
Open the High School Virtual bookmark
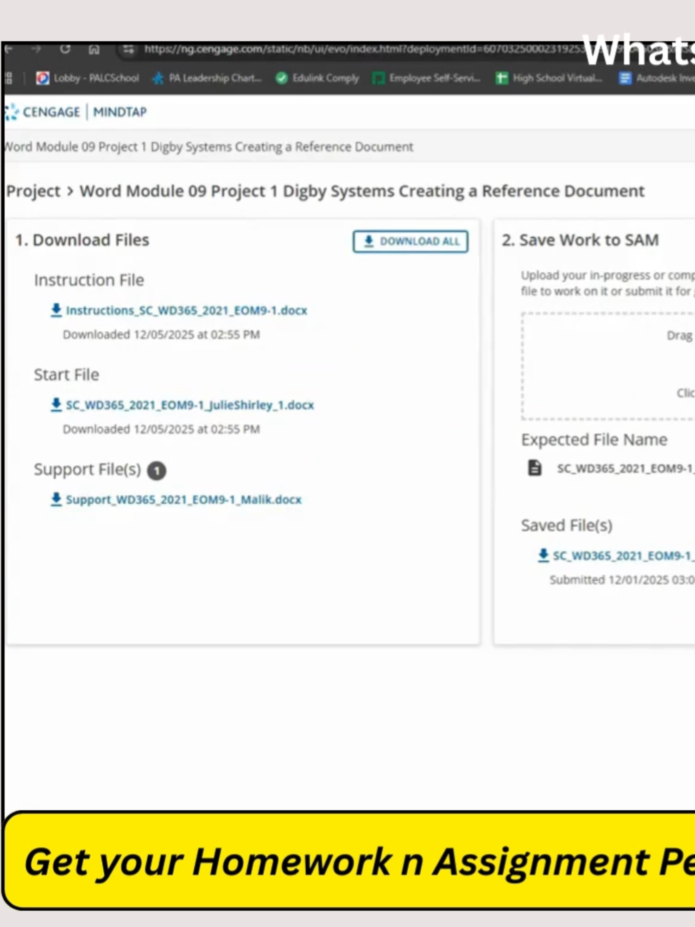[549, 78]
